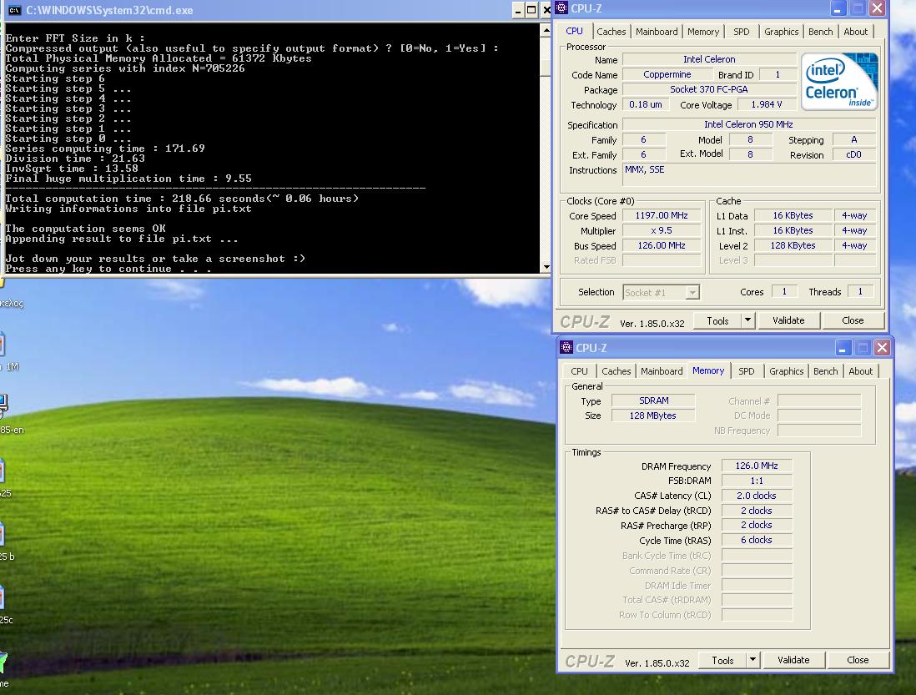Image resolution: width=916 pixels, height=695 pixels.
Task: Click the FSB:DRAM value 1:1
Action: pos(757,481)
